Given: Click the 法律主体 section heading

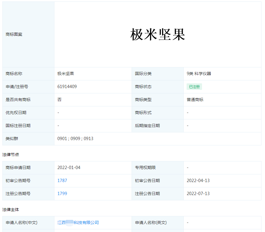Looking at the screenshot, I should pyautogui.click(x=11, y=210).
